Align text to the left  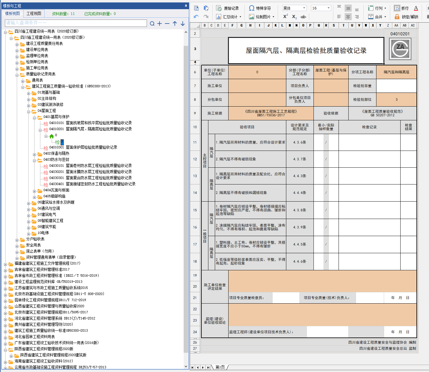coord(339,17)
